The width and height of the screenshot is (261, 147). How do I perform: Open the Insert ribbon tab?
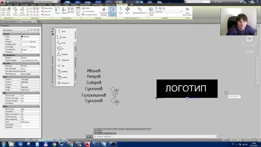[x=17, y=5]
